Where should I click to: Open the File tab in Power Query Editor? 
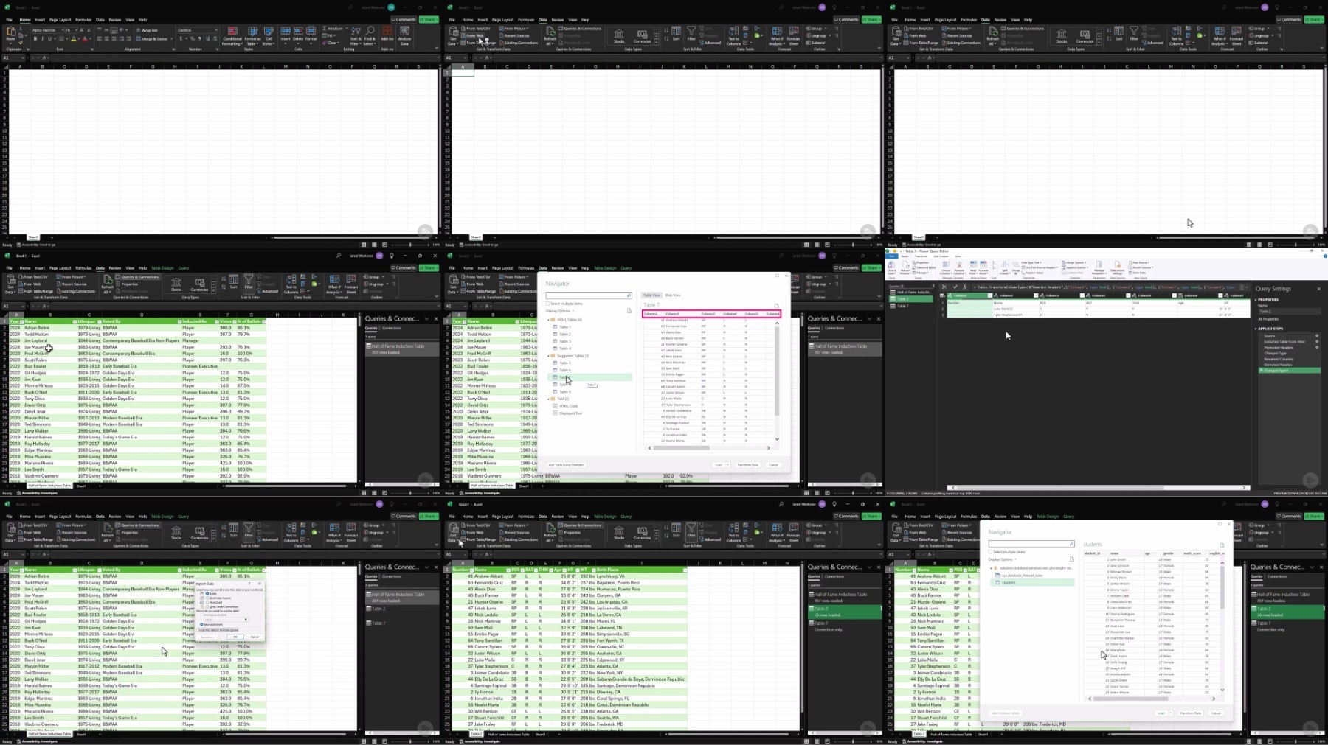891,256
